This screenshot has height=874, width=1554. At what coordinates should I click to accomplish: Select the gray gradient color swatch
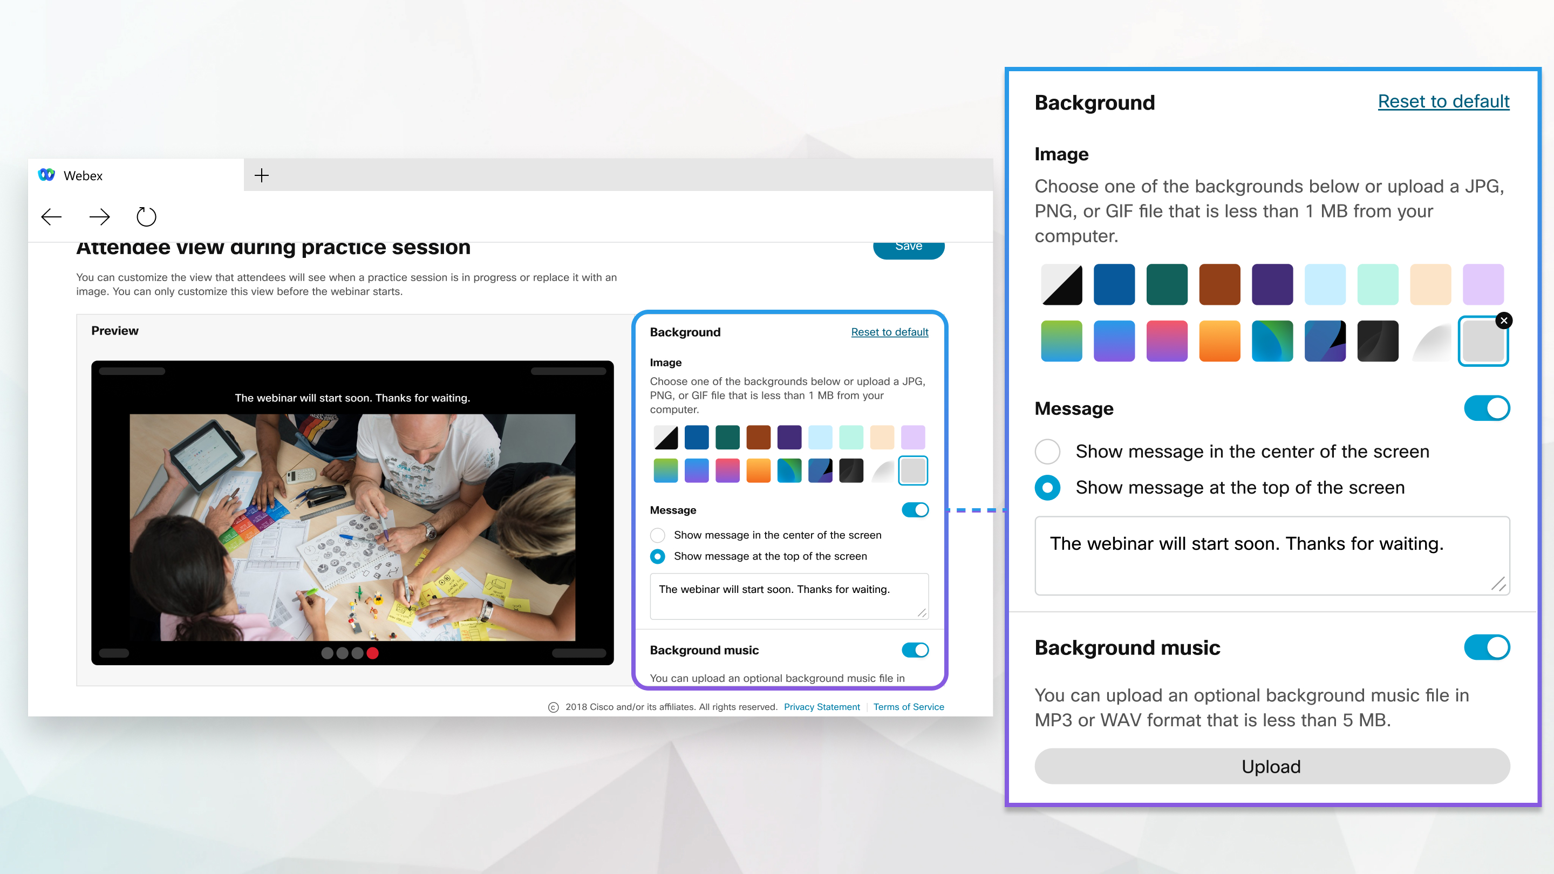tap(1432, 340)
